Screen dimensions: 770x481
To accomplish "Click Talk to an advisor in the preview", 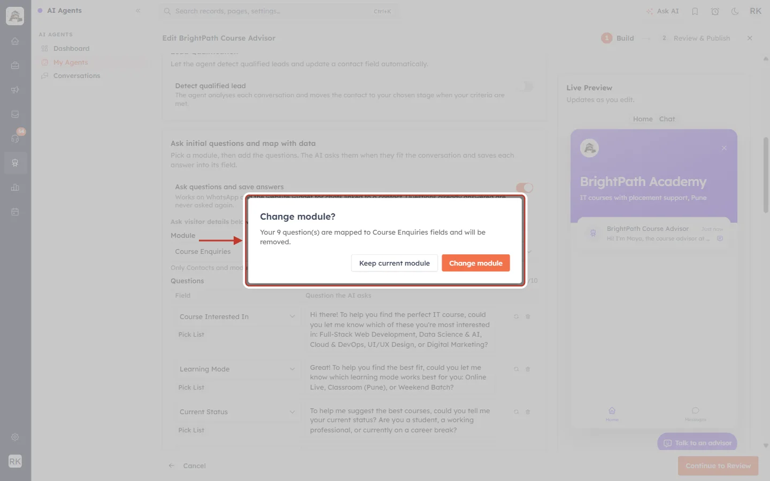I will [x=697, y=443].
